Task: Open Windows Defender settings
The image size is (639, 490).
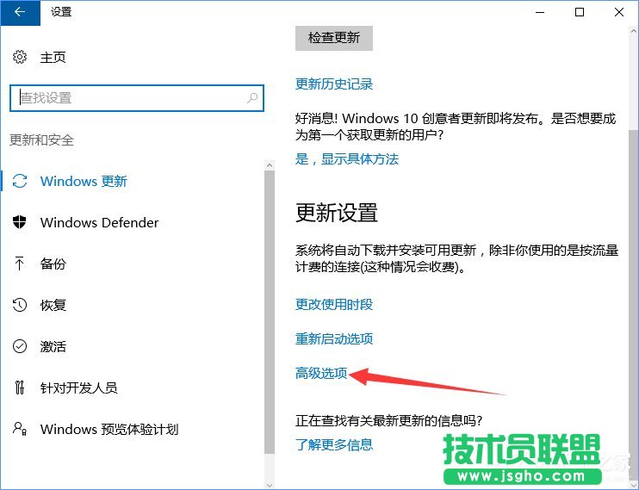Action: (x=99, y=222)
